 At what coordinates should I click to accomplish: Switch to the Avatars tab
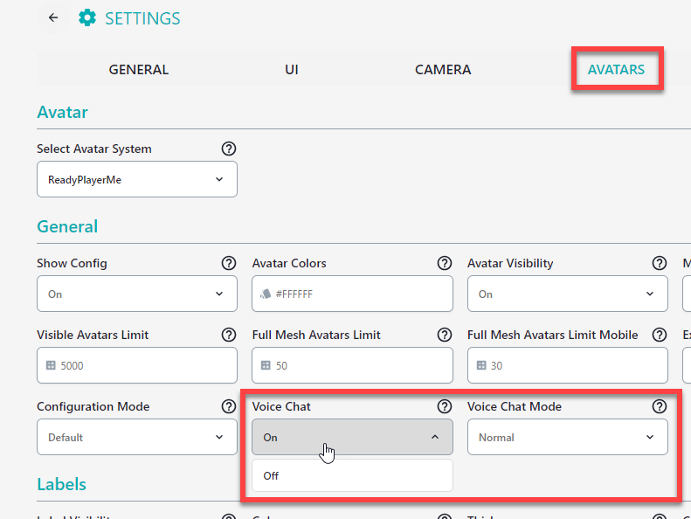(x=616, y=69)
